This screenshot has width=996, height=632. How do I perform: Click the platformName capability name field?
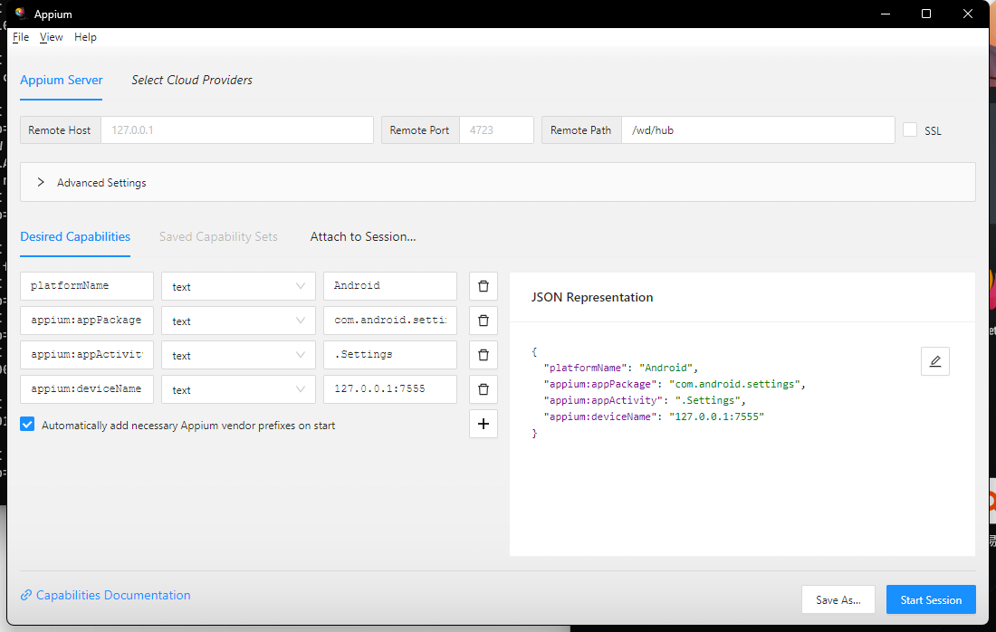point(87,286)
